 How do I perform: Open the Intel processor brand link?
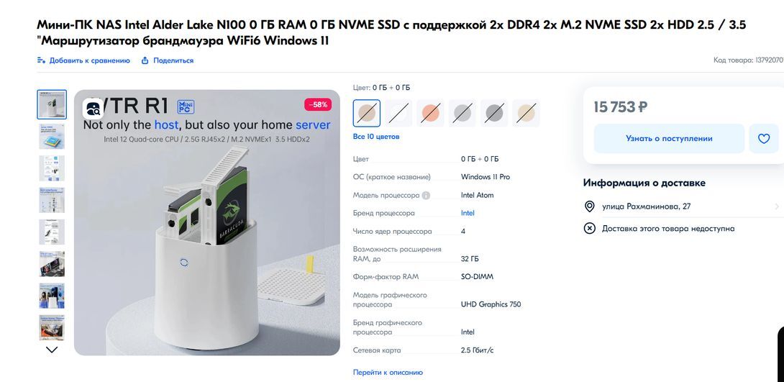click(468, 213)
